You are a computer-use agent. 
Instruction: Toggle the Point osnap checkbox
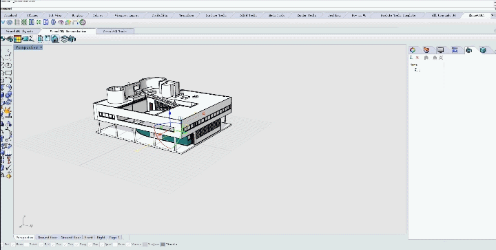[x=27, y=245]
